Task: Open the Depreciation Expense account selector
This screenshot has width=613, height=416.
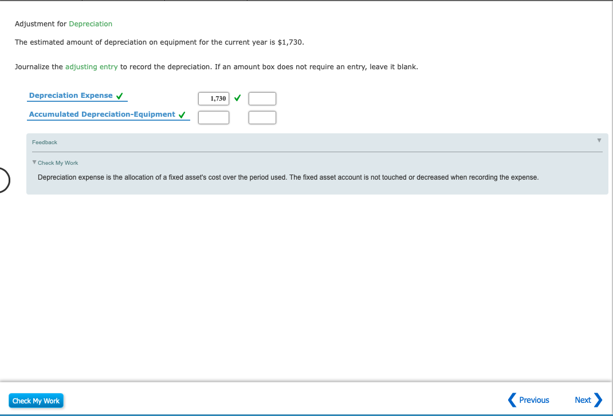Action: [72, 96]
